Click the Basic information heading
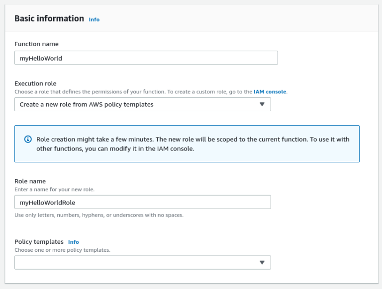Viewport: 382px width, 289px height. 49,18
